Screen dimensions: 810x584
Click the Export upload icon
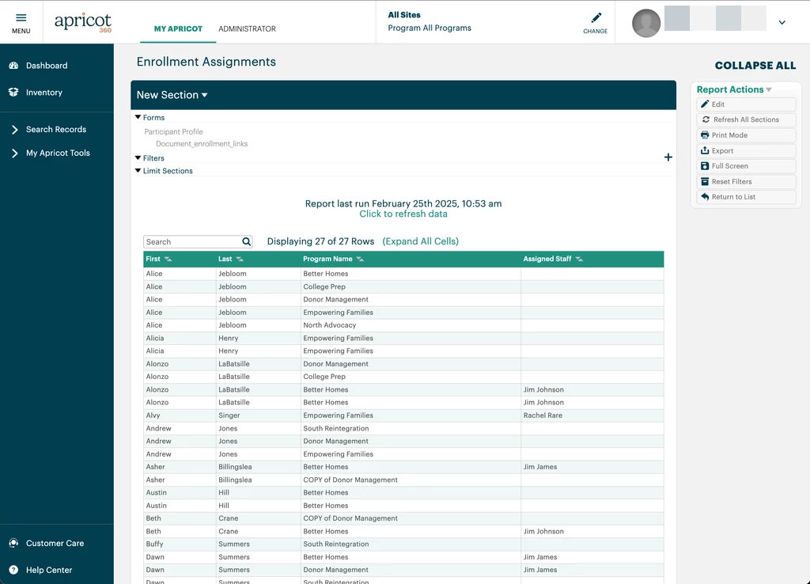pyautogui.click(x=705, y=150)
